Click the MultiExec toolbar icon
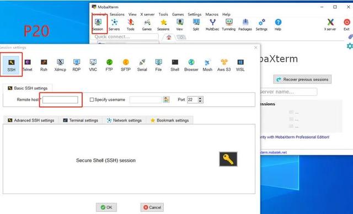Screen dimensions: 353x214 (212, 25)
